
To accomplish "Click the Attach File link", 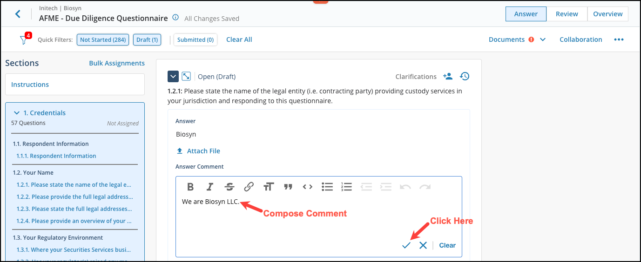I will click(x=203, y=151).
